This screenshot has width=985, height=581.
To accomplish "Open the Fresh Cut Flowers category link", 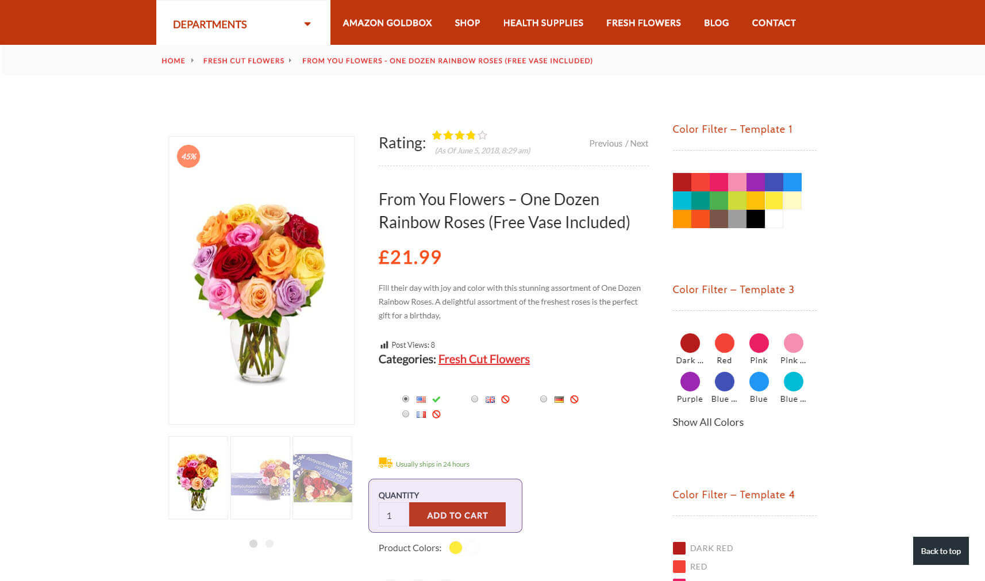I will [484, 359].
